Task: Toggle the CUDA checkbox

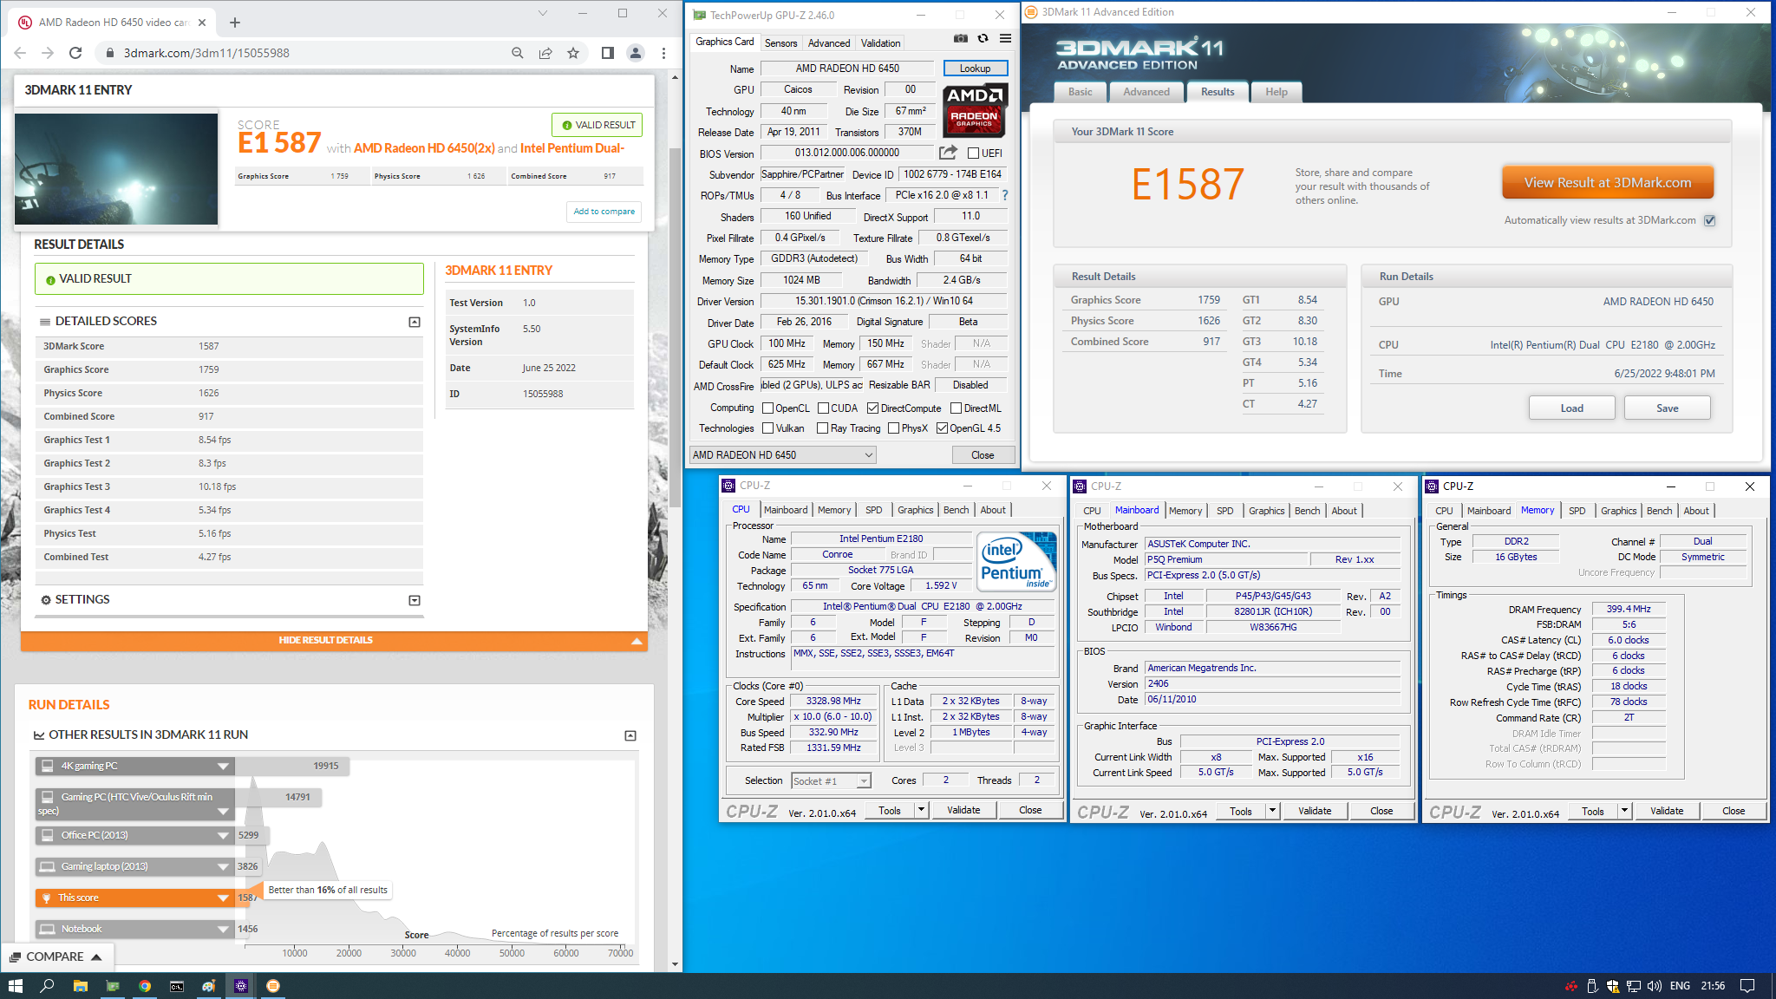Action: tap(823, 408)
